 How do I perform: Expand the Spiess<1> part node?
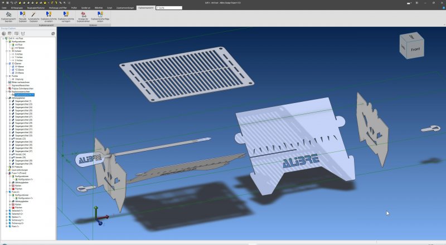(x=7, y=217)
